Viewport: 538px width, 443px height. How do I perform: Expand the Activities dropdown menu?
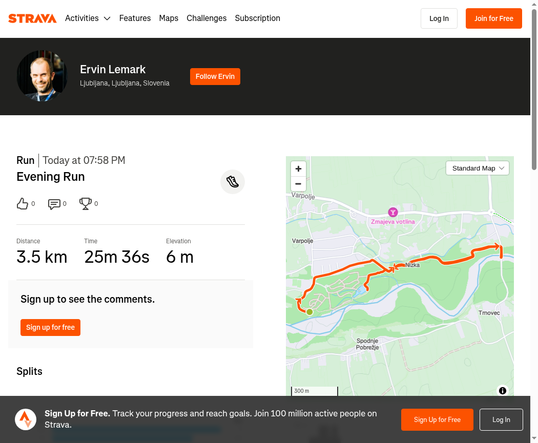(88, 18)
